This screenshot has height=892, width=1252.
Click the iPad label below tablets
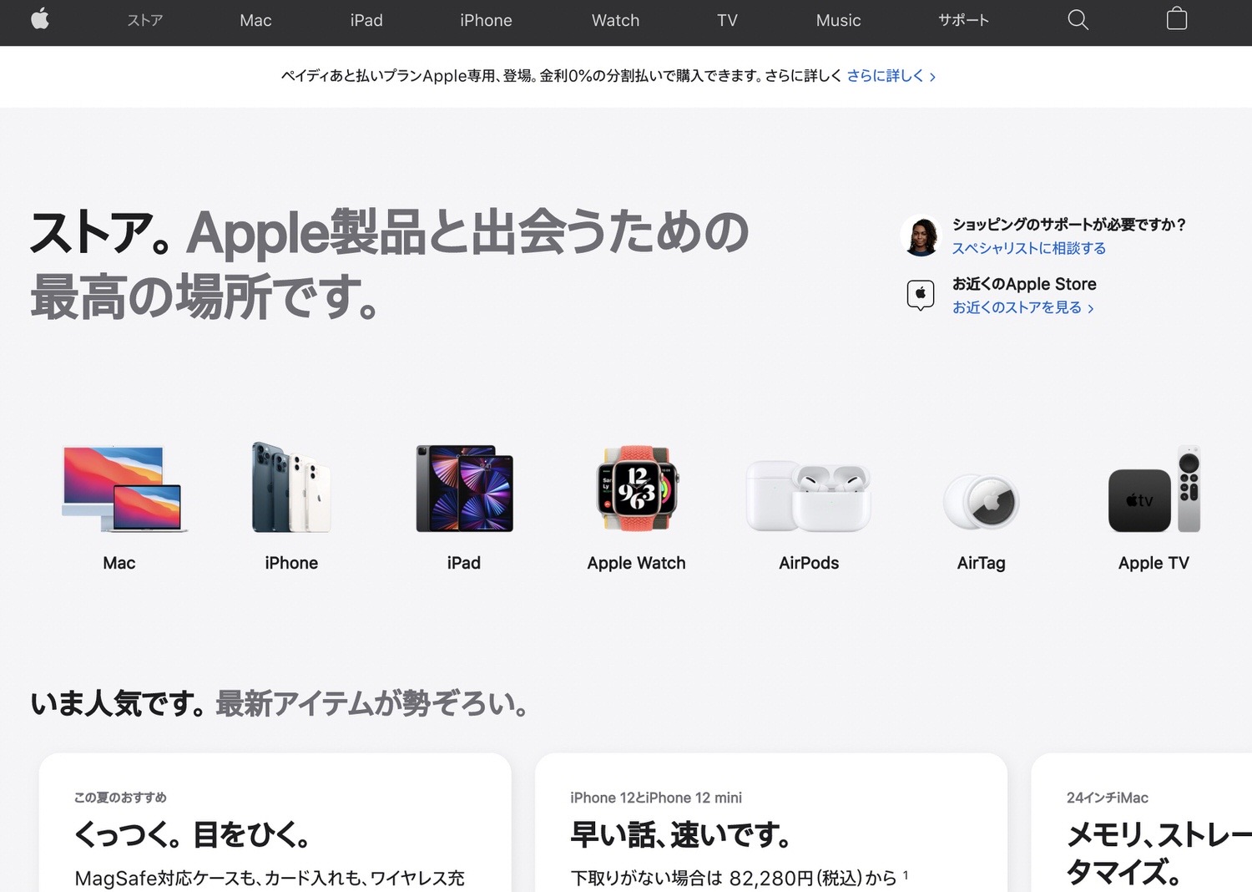click(x=464, y=563)
